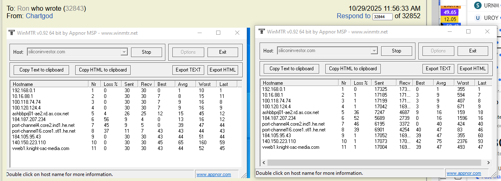Image resolution: width=501 pixels, height=181 pixels.
Task: Click Export HTML in the right WinMTR window
Action: pos(472,69)
